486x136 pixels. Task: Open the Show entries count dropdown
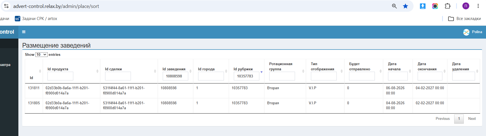point(41,54)
